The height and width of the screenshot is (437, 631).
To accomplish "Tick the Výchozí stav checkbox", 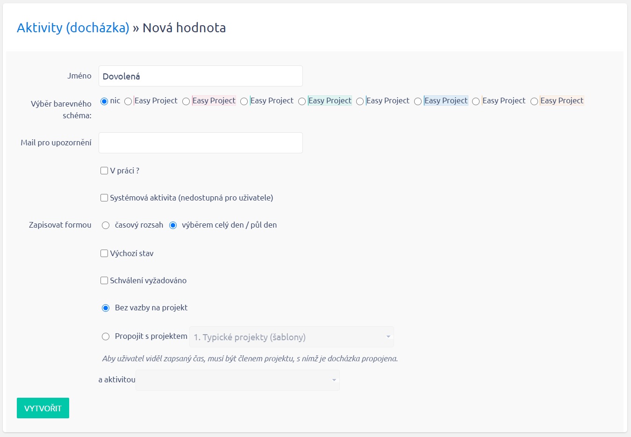I will click(x=104, y=253).
